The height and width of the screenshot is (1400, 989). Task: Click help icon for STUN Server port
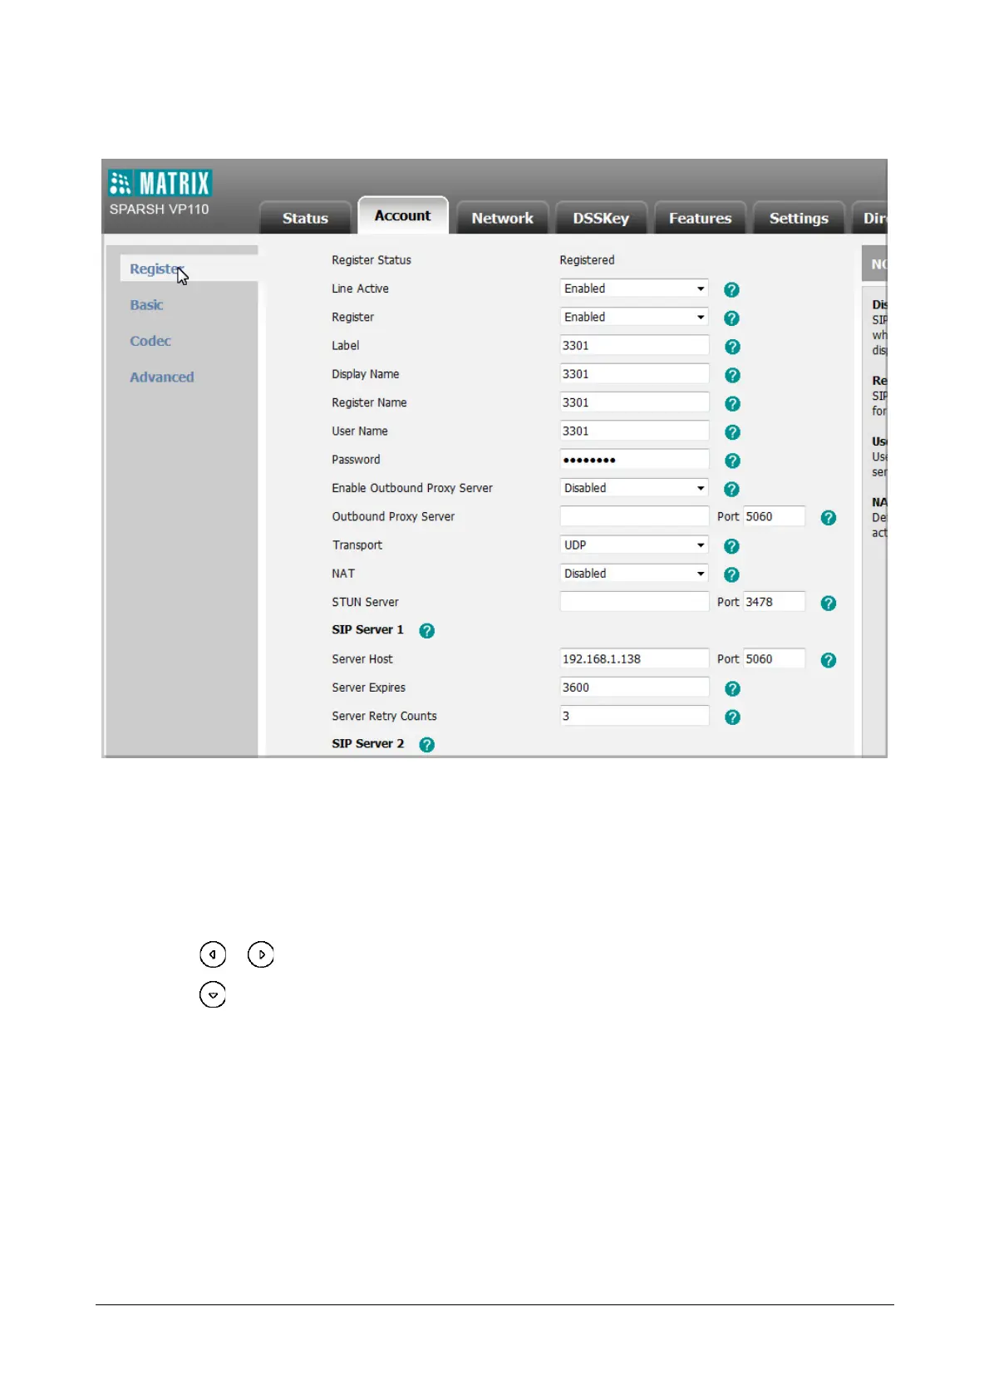(828, 603)
